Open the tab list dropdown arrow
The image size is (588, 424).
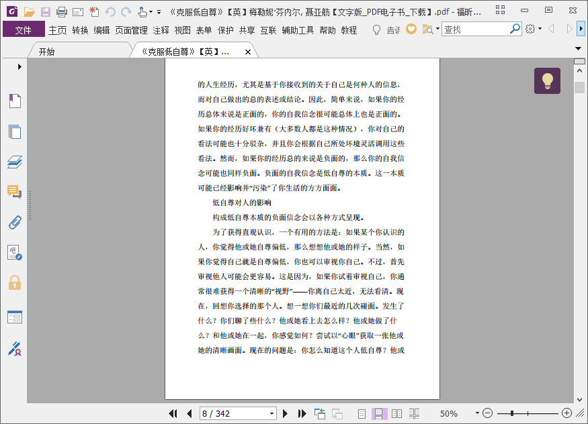(x=578, y=49)
